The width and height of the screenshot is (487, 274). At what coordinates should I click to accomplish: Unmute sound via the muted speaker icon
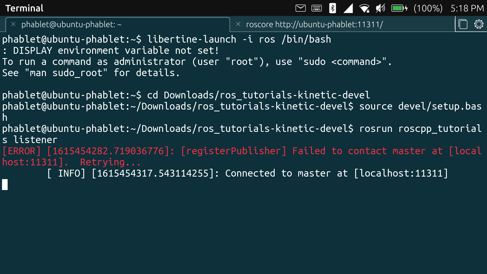[x=380, y=8]
